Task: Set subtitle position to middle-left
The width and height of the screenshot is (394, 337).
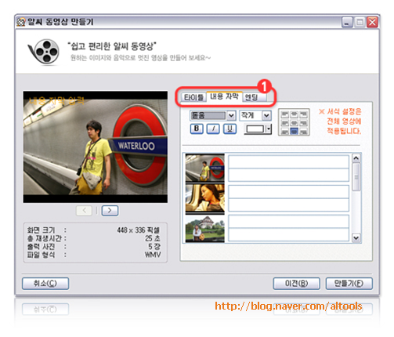Action: tap(285, 123)
